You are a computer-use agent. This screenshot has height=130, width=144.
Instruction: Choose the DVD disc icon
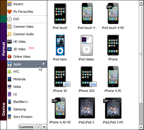pos(10,19)
